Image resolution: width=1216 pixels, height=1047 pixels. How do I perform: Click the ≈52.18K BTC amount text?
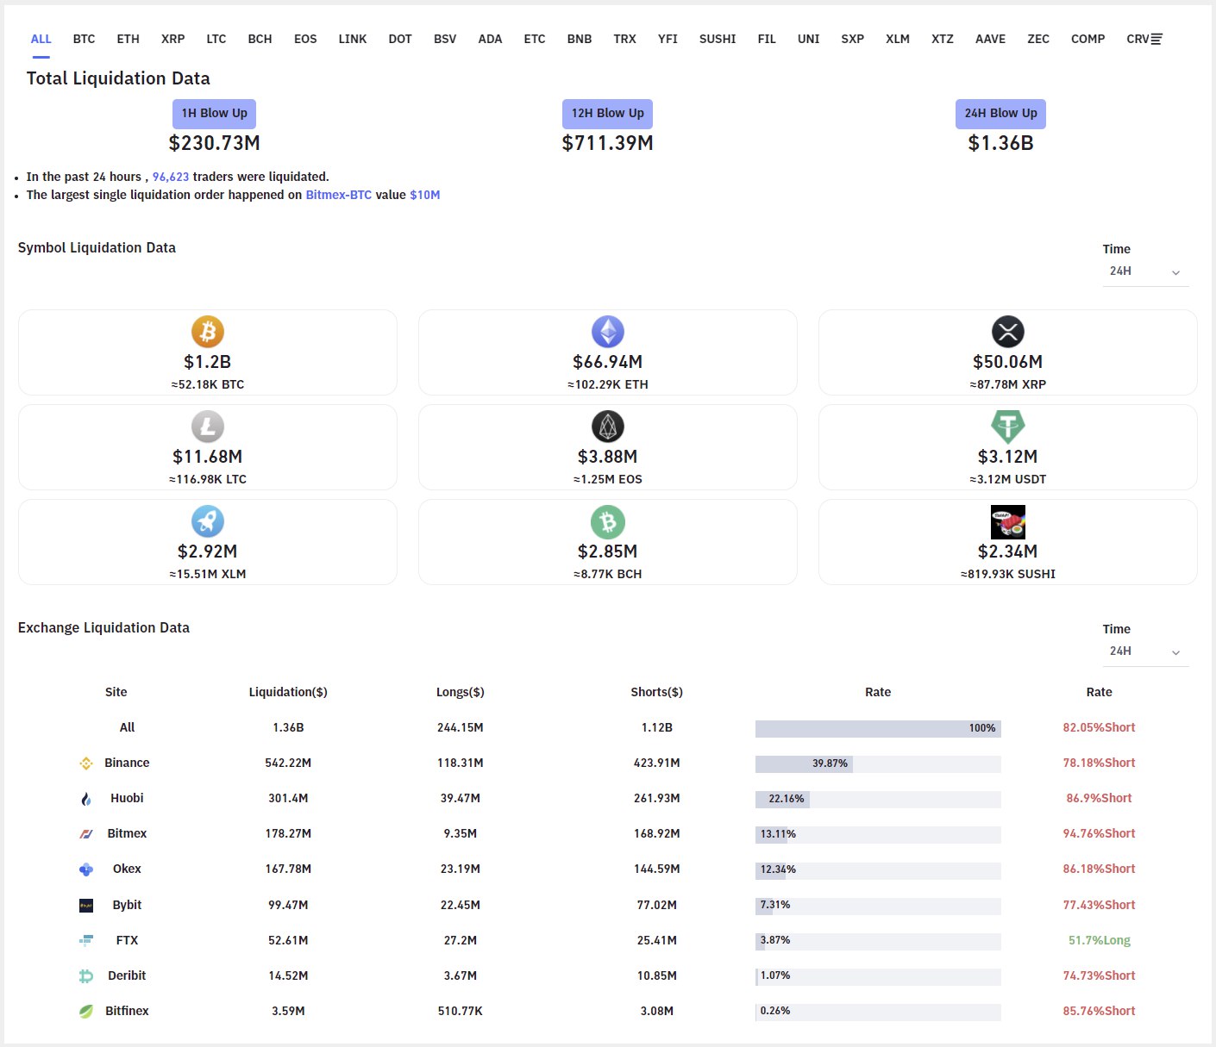[x=208, y=384]
